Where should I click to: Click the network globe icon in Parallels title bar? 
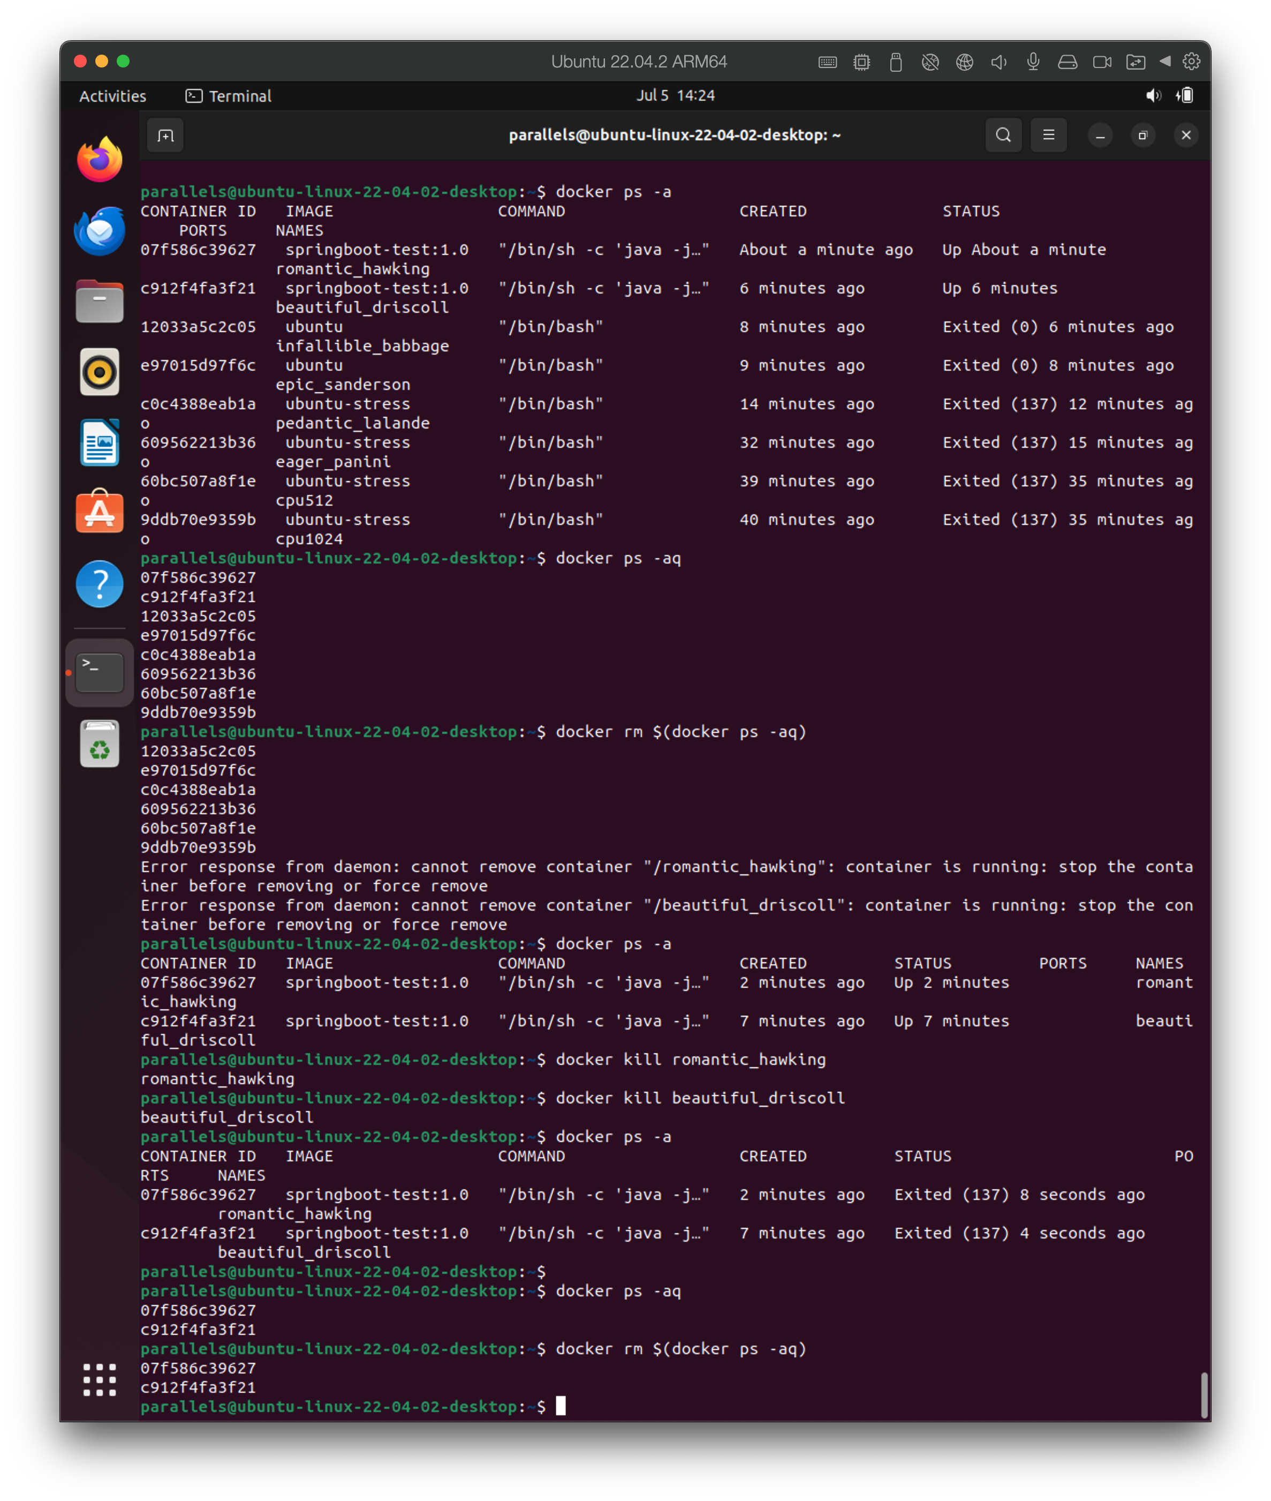[x=964, y=62]
